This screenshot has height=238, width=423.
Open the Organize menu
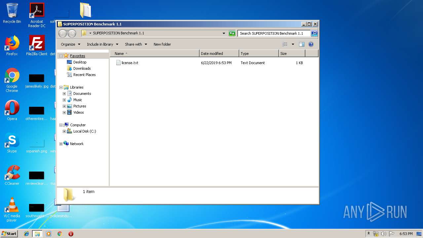pyautogui.click(x=70, y=44)
